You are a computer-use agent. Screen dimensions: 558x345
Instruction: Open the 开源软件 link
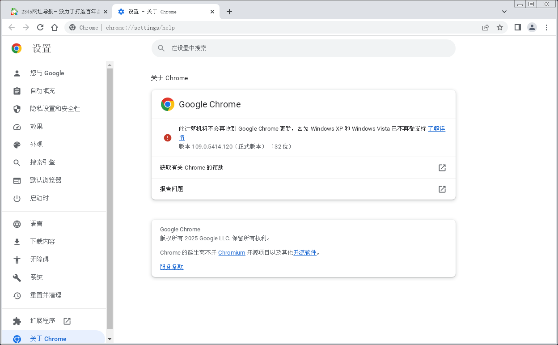305,253
